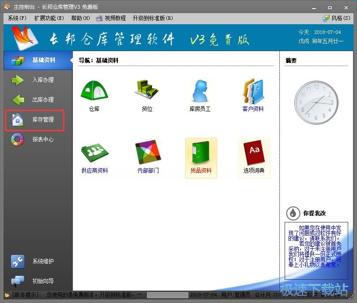Select the 库存管理 sidebar label
The height and width of the screenshot is (303, 357).
coord(43,119)
